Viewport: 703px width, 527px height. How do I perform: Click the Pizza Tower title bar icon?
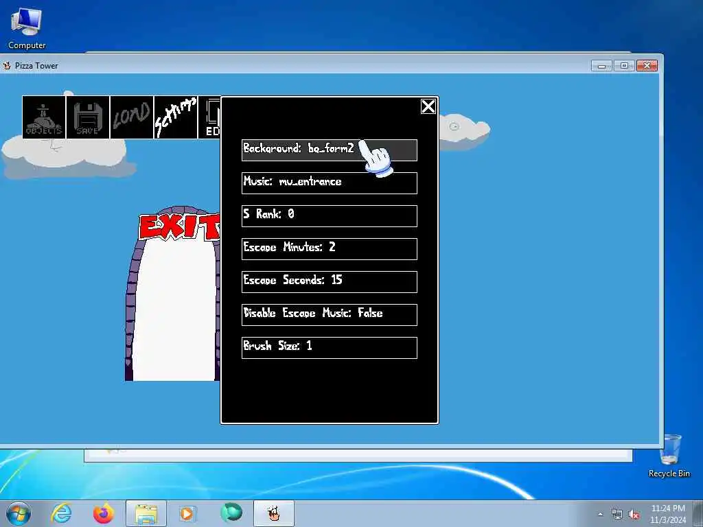pos(7,65)
